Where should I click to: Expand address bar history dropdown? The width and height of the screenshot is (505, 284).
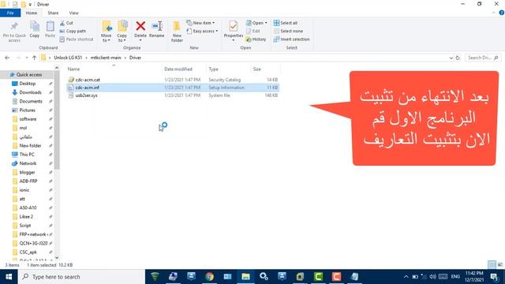tap(451, 58)
